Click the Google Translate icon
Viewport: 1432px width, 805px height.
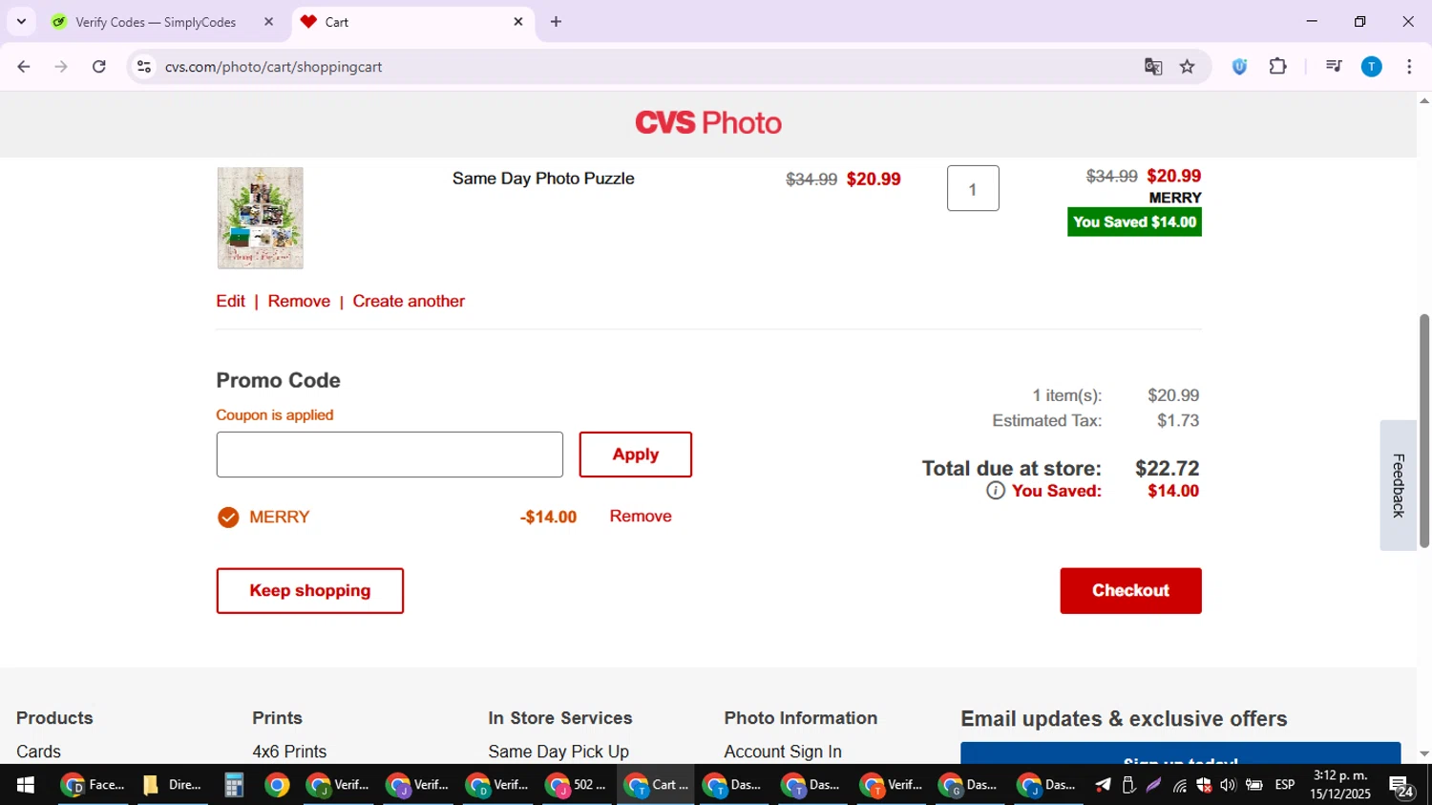pyautogui.click(x=1153, y=67)
